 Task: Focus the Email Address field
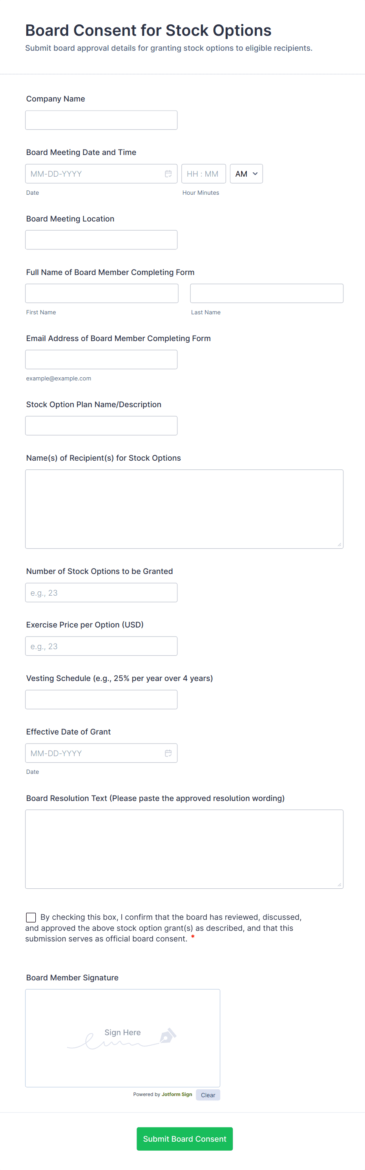[101, 359]
